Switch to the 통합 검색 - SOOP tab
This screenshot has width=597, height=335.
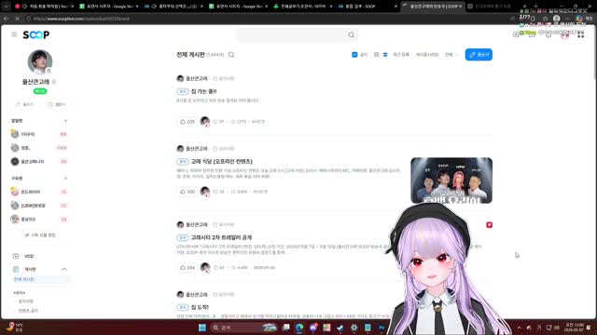[368, 7]
